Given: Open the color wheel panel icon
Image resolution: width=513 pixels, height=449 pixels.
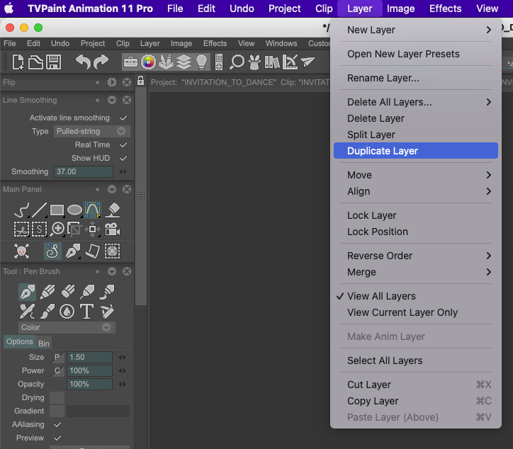Looking at the screenshot, I should pos(148,62).
